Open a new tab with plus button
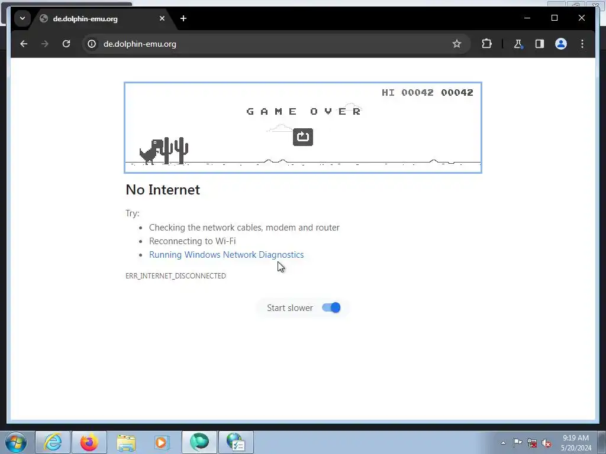The image size is (606, 454). click(x=183, y=18)
